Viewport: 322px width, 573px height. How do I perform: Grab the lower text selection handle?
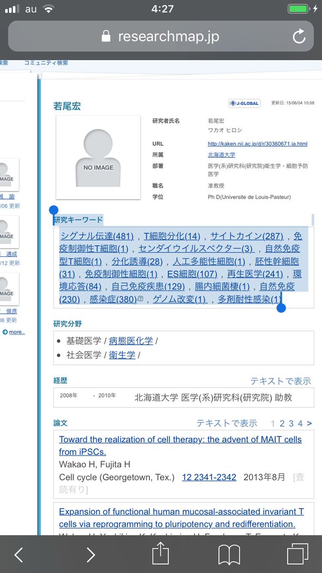coord(281,308)
